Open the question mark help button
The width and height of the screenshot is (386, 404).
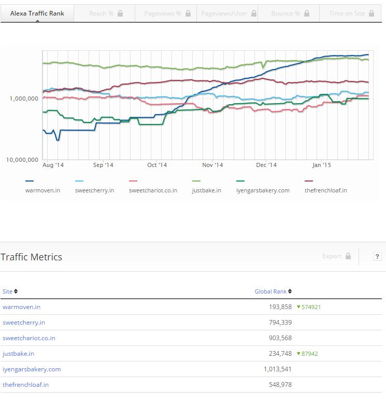pos(377,256)
